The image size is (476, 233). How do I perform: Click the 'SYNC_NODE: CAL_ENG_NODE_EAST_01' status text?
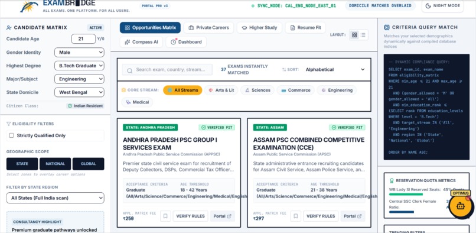tap(296, 6)
